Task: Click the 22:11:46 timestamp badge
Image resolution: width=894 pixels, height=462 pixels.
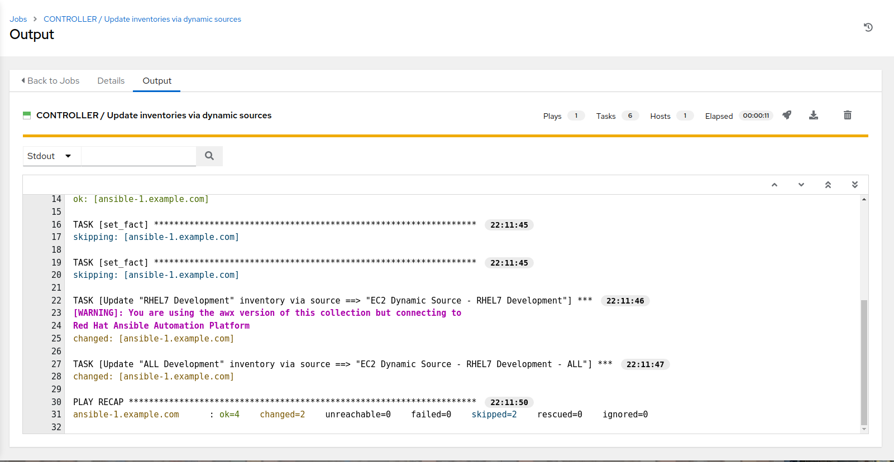Action: click(x=625, y=301)
